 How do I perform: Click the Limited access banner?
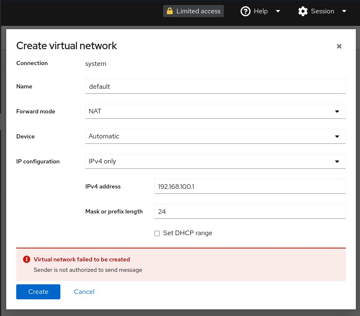point(193,11)
